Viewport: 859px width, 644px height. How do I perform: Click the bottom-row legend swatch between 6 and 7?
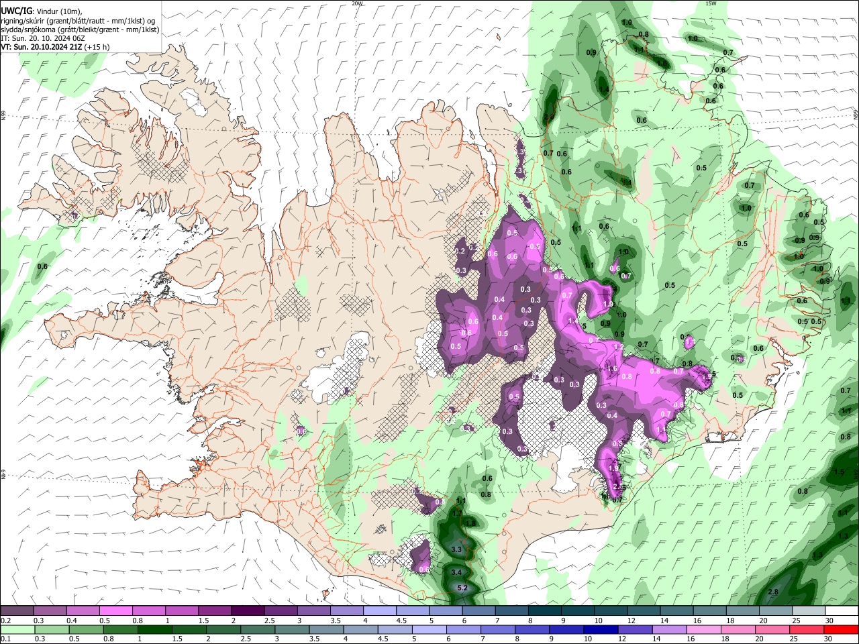coord(464,629)
